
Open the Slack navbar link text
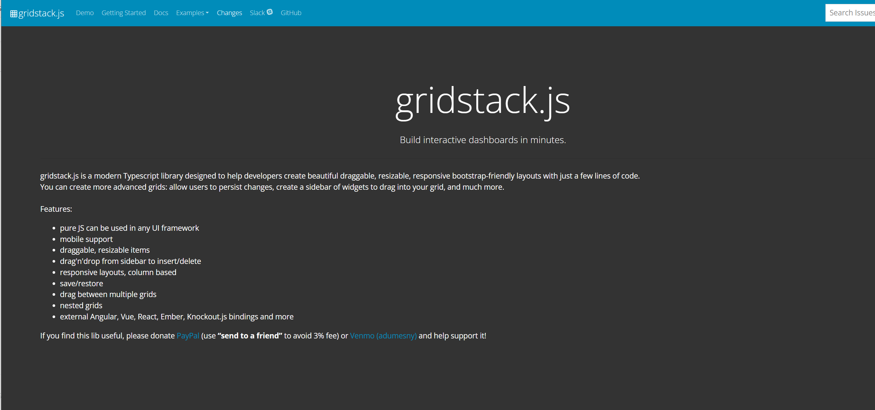(257, 13)
